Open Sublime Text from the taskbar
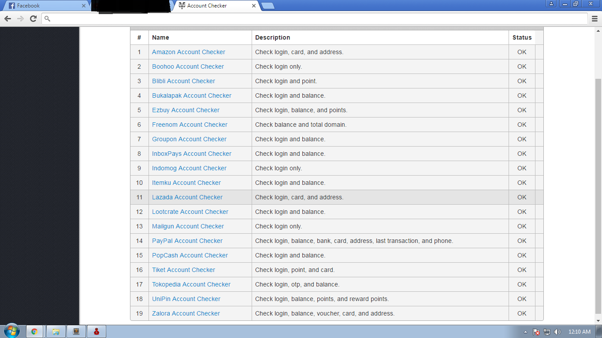The image size is (602, 338). (77, 331)
